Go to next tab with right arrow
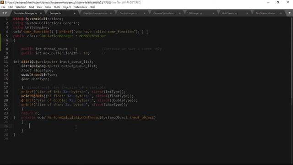Image resolution: width=293 pixels, height=165 pixels. (x=6, y=13)
